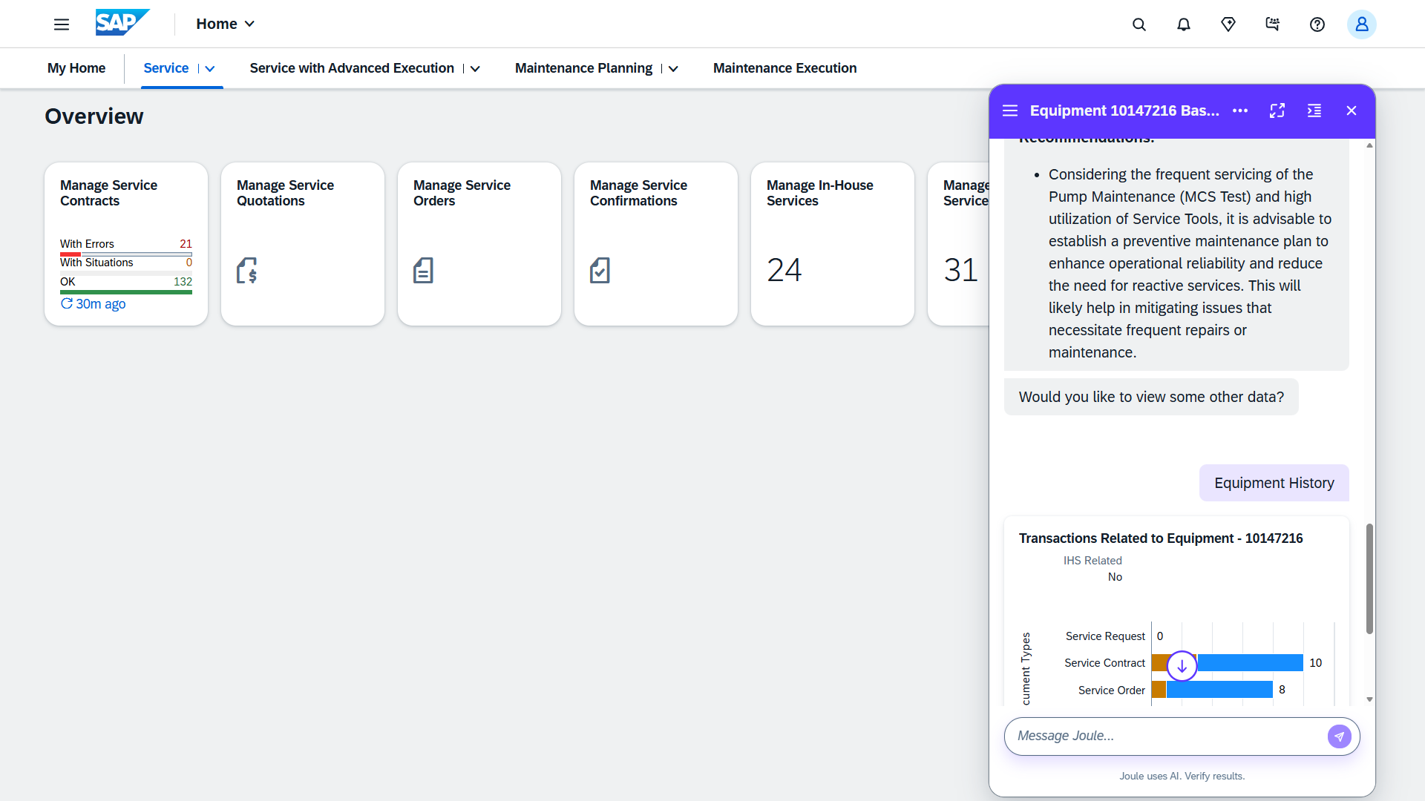The width and height of the screenshot is (1425, 801).
Task: Open the help question mark icon
Action: (1317, 24)
